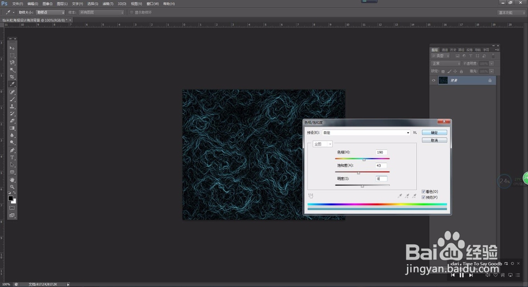Open the preset (预设) dropdown
The height and width of the screenshot is (287, 528).
[366, 133]
